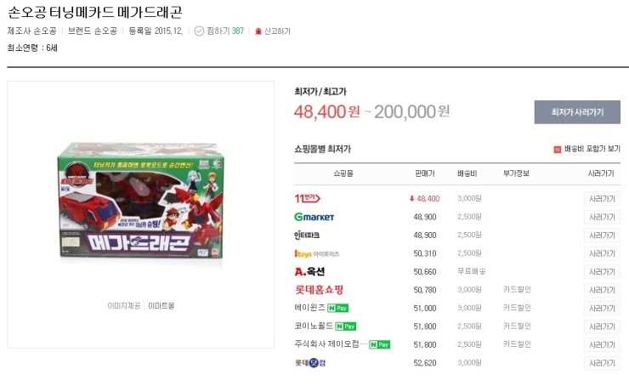Image resolution: width=629 pixels, height=386 pixels.
Task: Open the 에이원즈 seller link
Action: click(309, 308)
